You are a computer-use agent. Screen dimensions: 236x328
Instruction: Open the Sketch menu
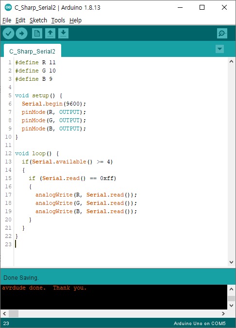[38, 20]
